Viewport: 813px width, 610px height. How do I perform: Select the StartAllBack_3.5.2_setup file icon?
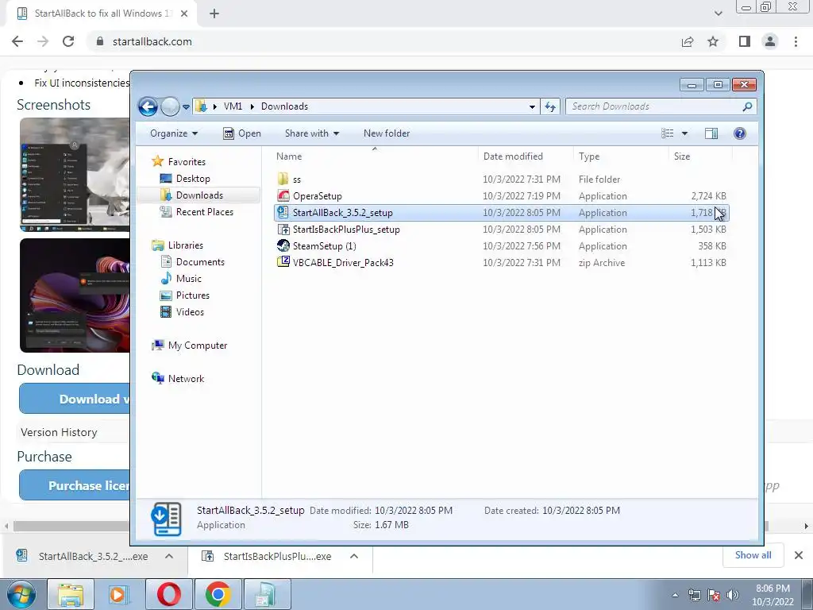[283, 212]
